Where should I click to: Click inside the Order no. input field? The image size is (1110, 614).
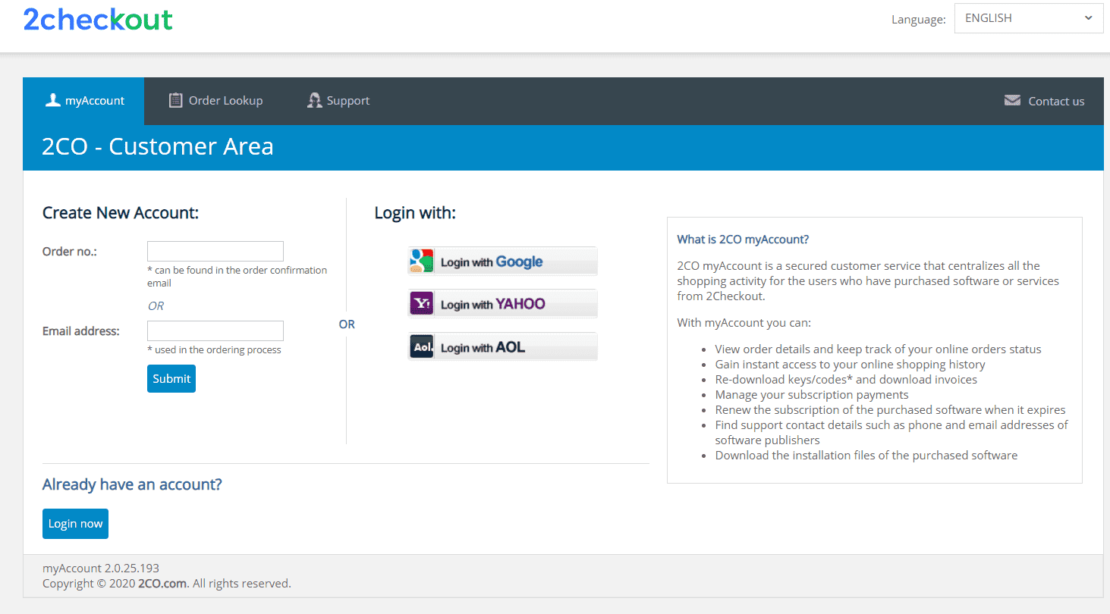pos(215,251)
